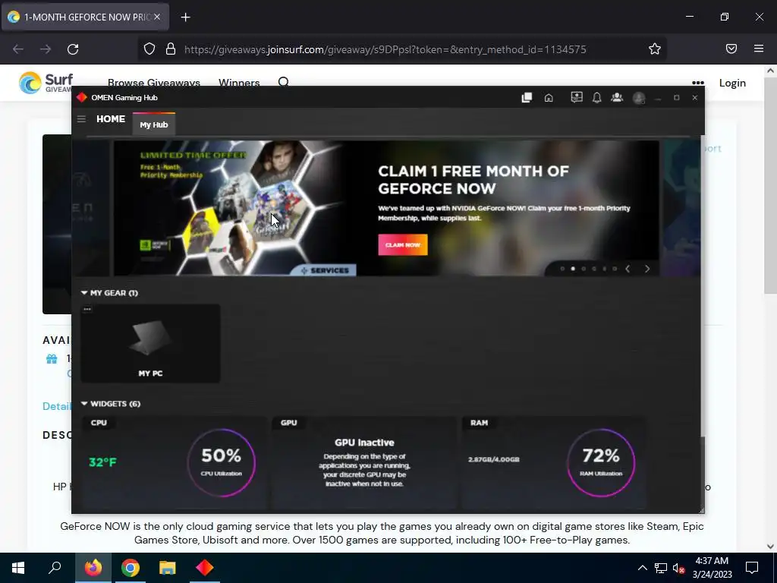Click the network icon in system tray
The height and width of the screenshot is (583, 777).
click(x=661, y=568)
